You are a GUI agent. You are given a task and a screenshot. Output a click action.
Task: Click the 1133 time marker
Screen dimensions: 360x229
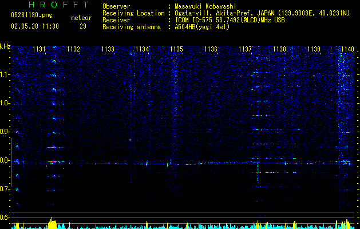[108, 49]
